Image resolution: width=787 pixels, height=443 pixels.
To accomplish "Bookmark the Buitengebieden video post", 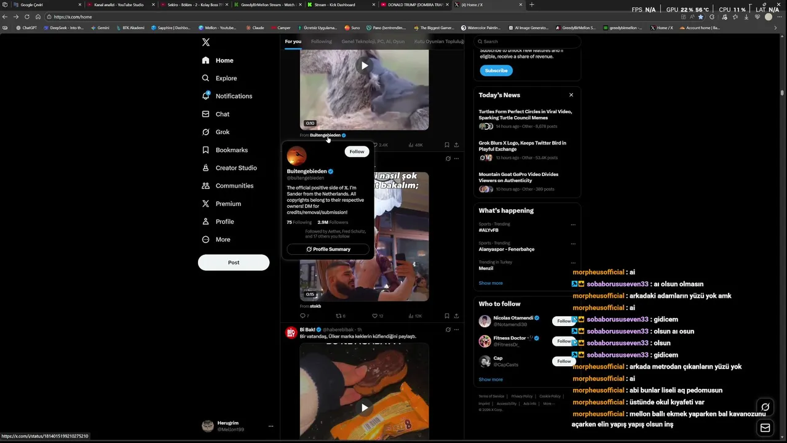I will [x=447, y=145].
